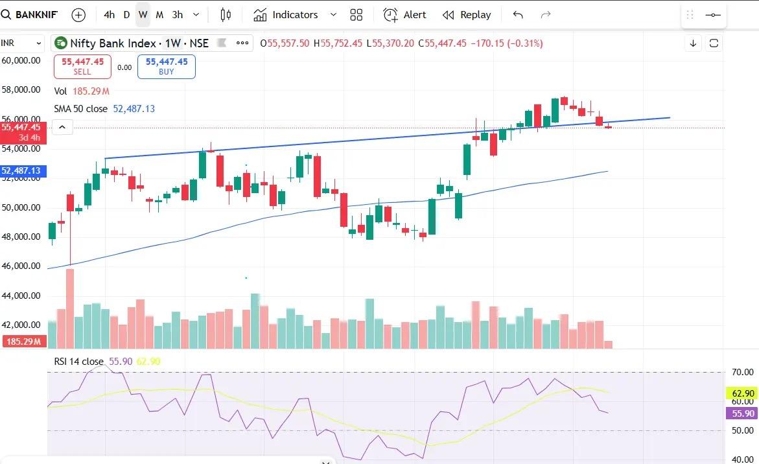Screen dimensions: 759x464
Task: Click the SMA 50 value 52,487.13 in legend
Action: click(134, 109)
